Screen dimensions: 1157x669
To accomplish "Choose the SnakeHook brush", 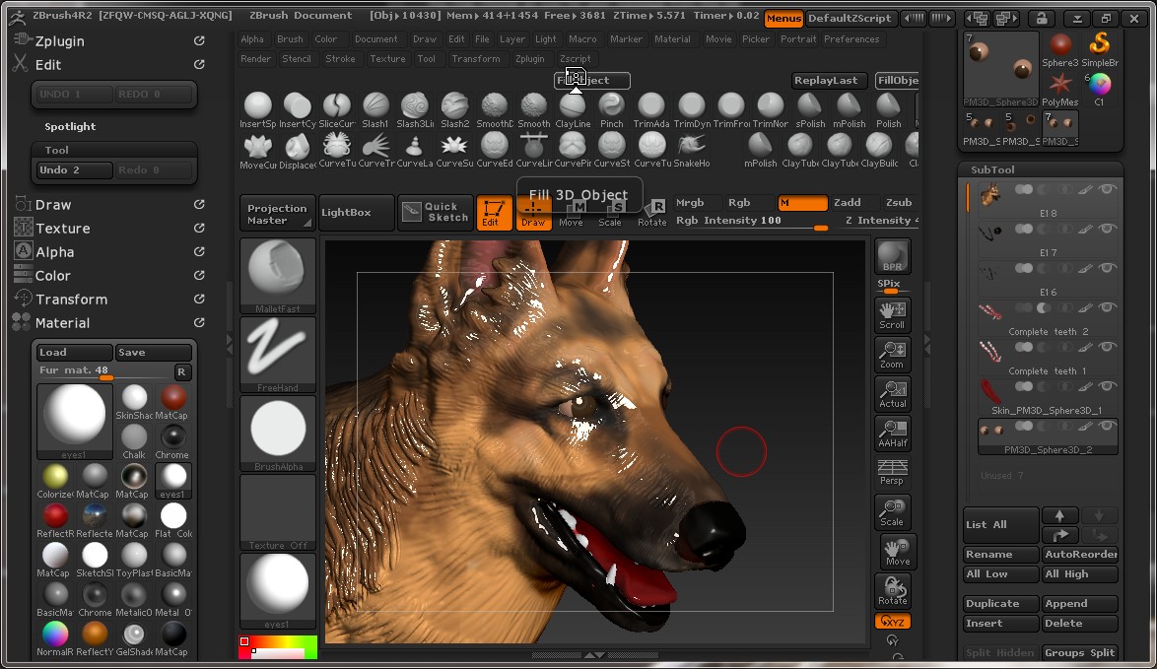I will tap(692, 151).
